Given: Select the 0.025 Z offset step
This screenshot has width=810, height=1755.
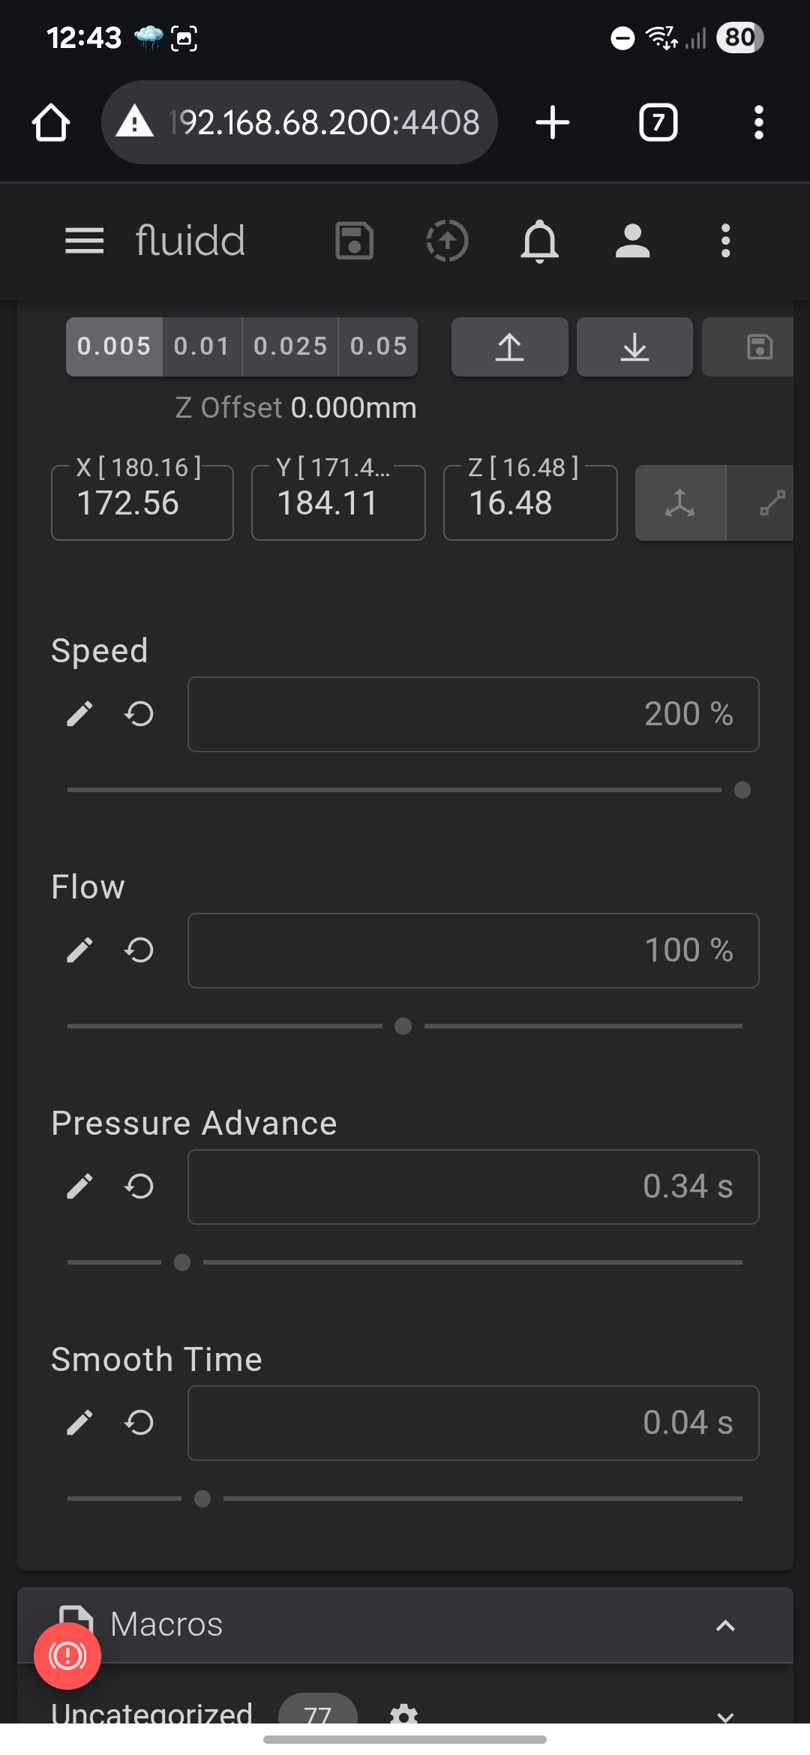Looking at the screenshot, I should pyautogui.click(x=290, y=346).
